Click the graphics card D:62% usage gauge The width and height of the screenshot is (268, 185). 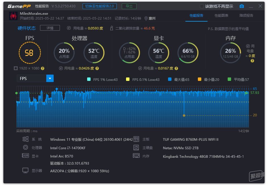129,53
